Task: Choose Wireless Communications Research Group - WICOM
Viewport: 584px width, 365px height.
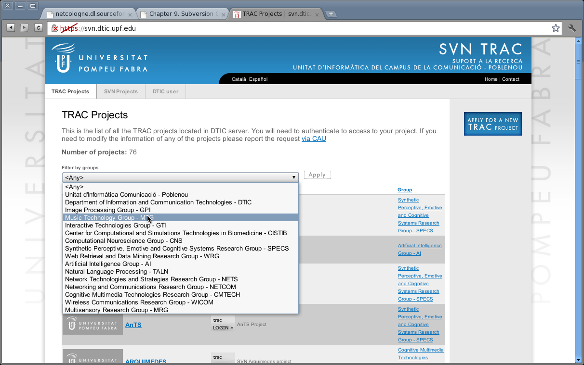Action: [180, 302]
